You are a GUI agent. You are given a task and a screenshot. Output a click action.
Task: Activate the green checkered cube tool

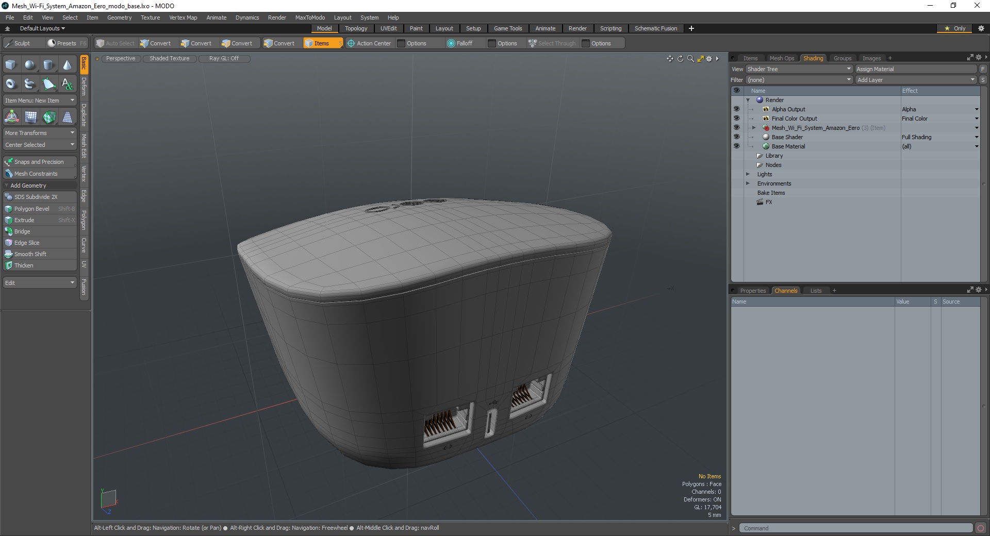click(x=49, y=117)
